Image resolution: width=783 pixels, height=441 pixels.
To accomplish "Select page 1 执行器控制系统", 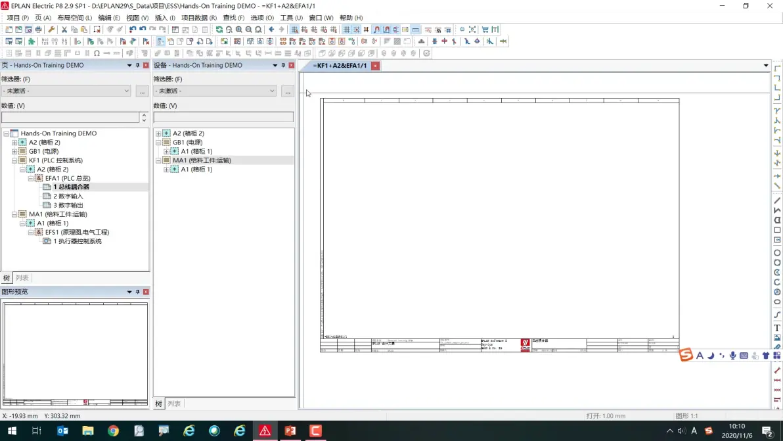I will pos(78,241).
